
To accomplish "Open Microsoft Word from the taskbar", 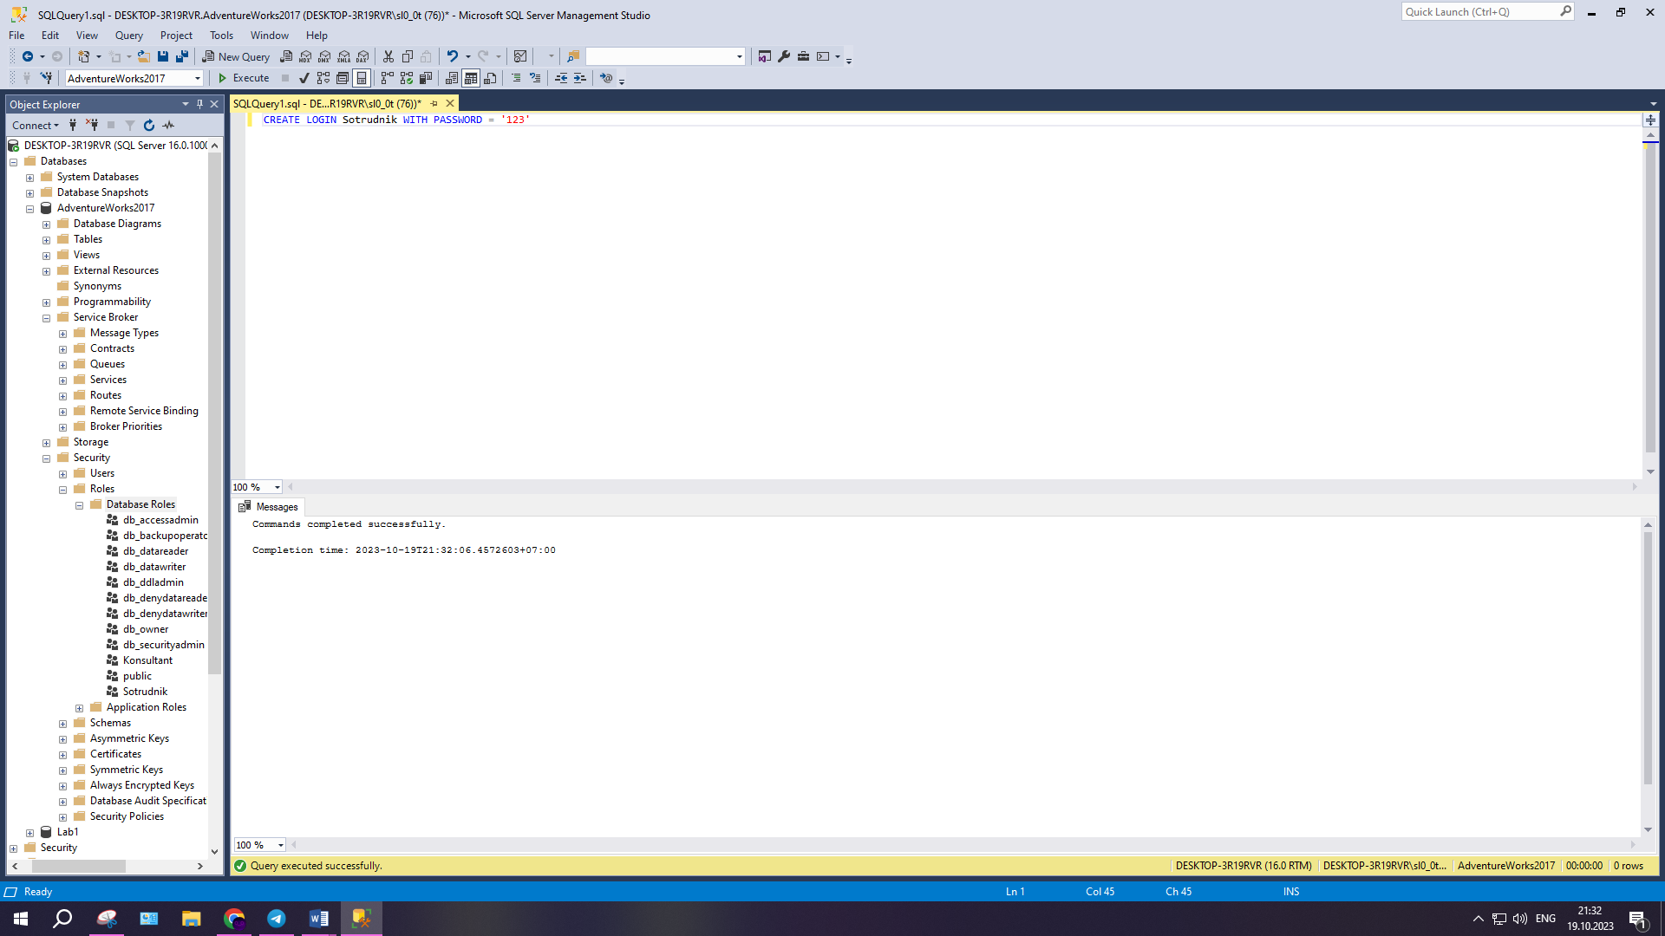I will (x=319, y=919).
